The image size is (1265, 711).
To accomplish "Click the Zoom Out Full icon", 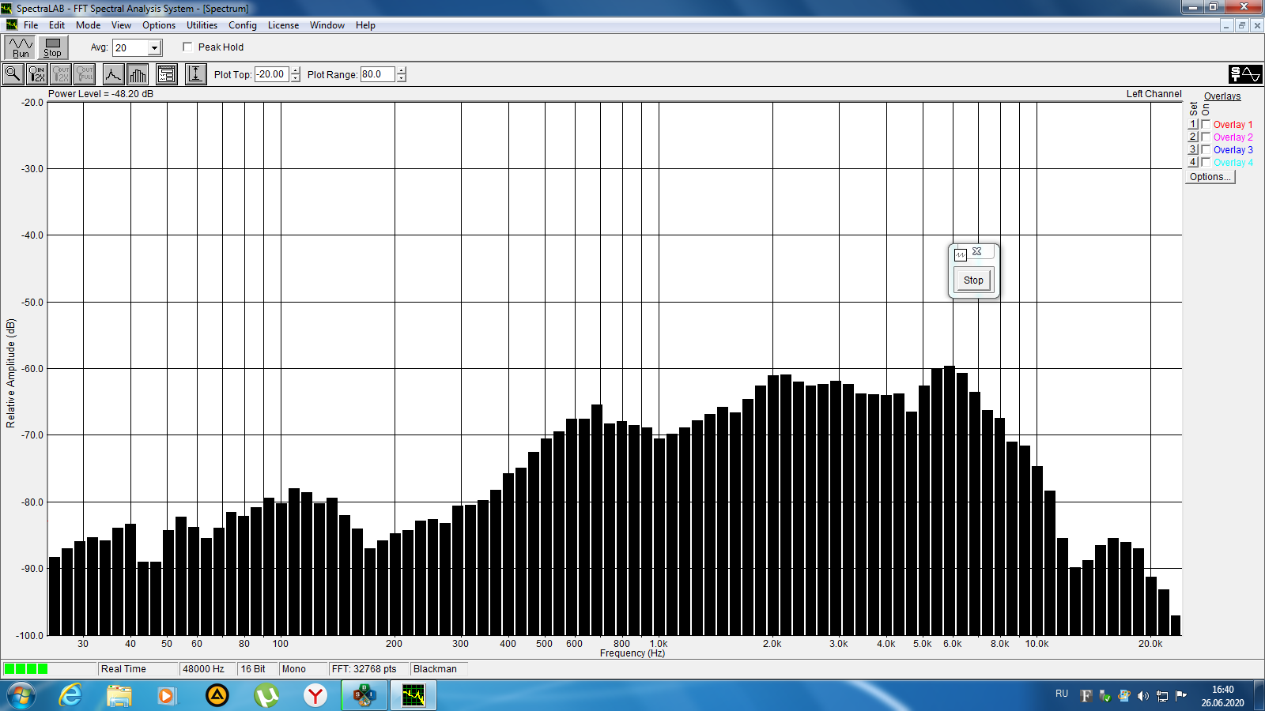I will [x=85, y=74].
